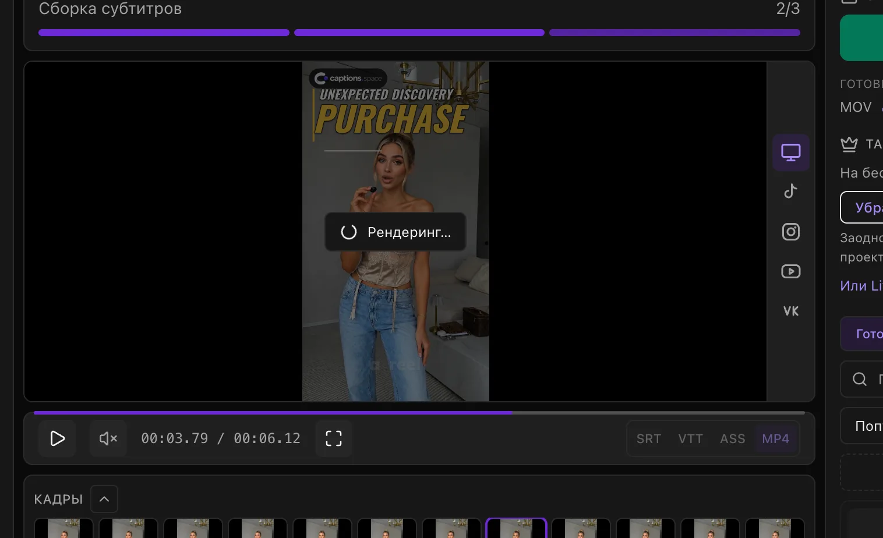The width and height of the screenshot is (883, 538).
Task: Click the Сборка субтитров heading
Action: [110, 9]
